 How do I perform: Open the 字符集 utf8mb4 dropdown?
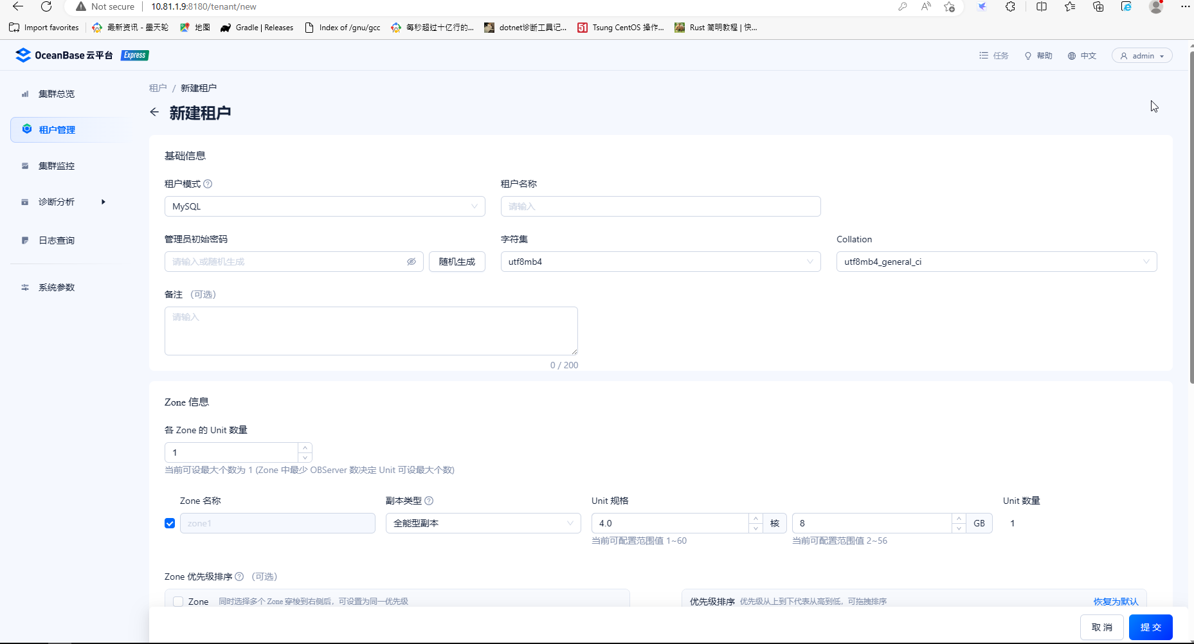660,262
